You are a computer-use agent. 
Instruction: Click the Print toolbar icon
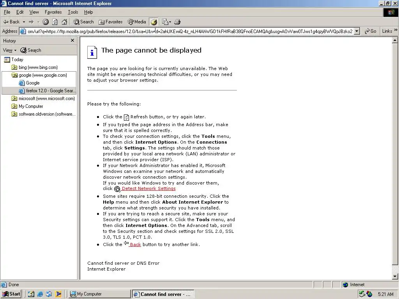point(177,22)
